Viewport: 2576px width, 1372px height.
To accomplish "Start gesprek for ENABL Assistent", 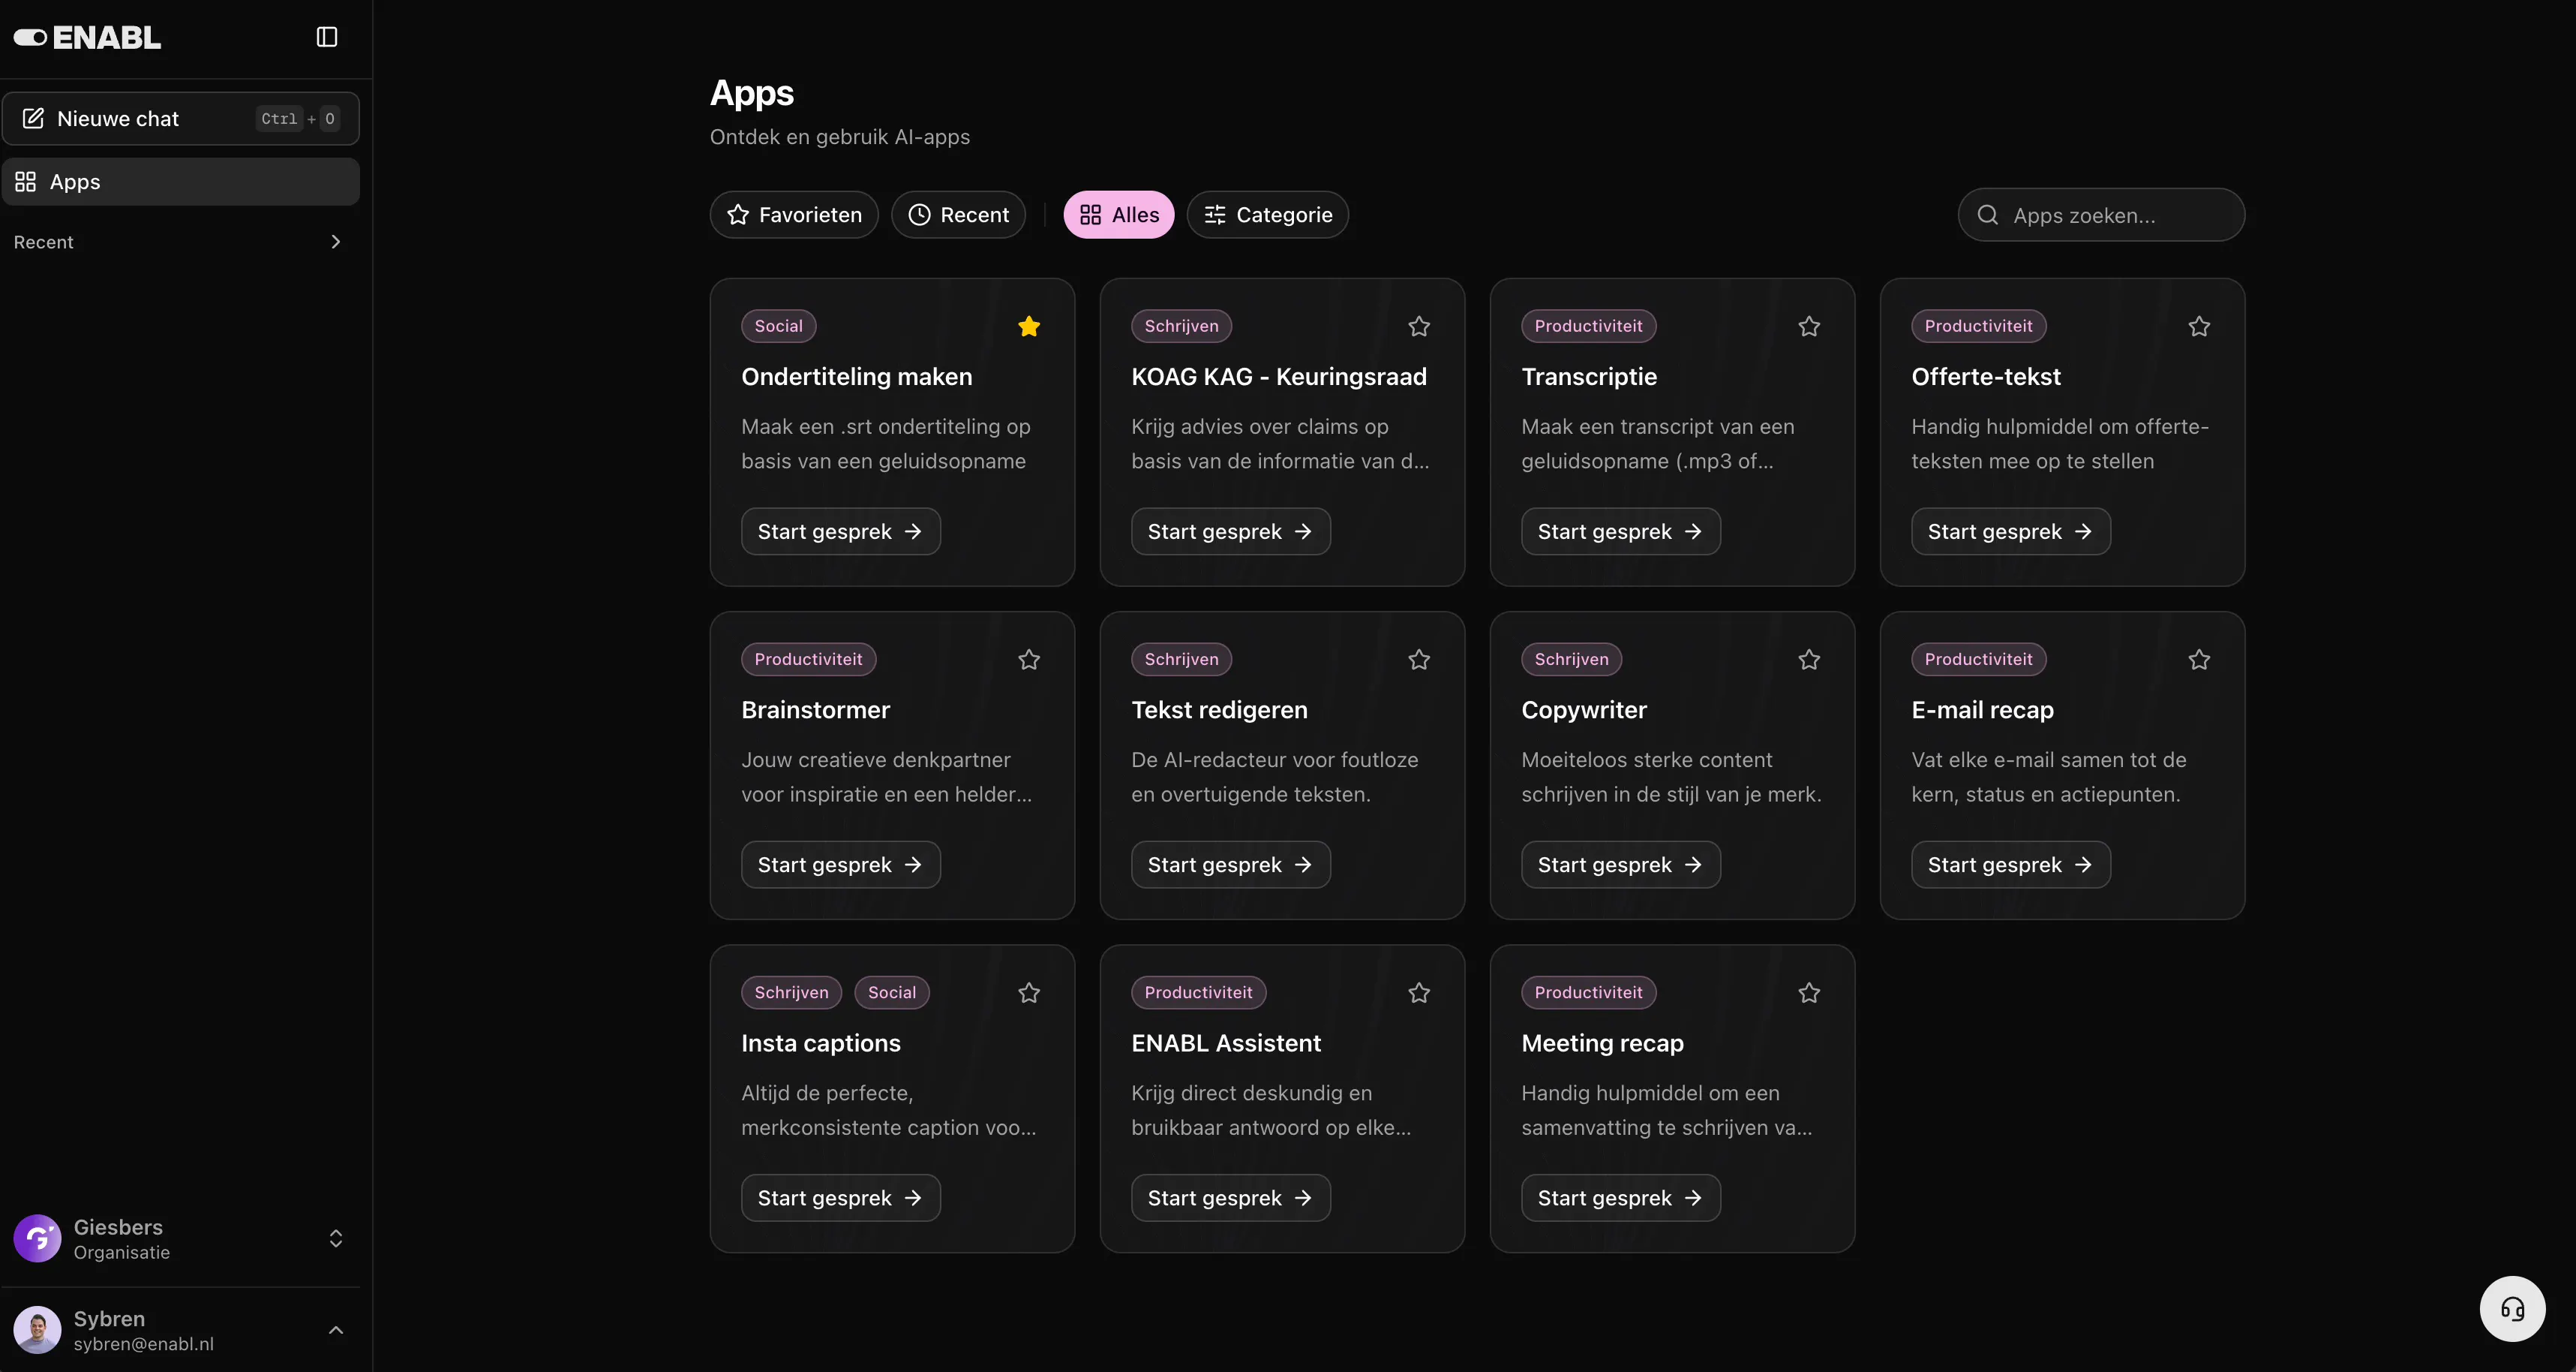I will pyautogui.click(x=1230, y=1198).
